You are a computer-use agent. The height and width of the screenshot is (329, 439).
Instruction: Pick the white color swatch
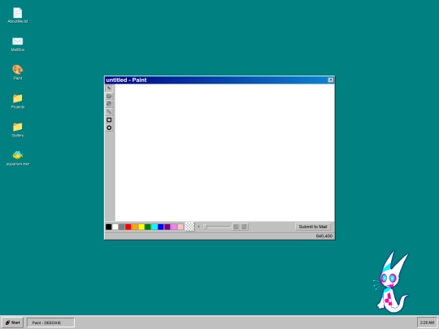115,227
